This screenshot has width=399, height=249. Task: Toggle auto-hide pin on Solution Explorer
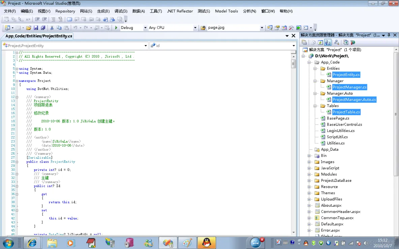[389, 35]
